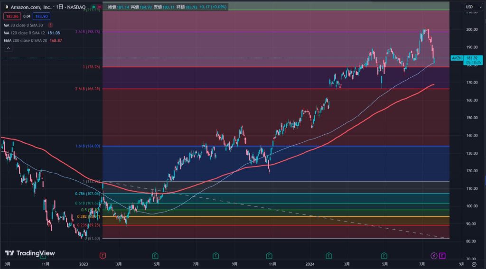Click the 2023 label on the time axis

click(x=84, y=264)
